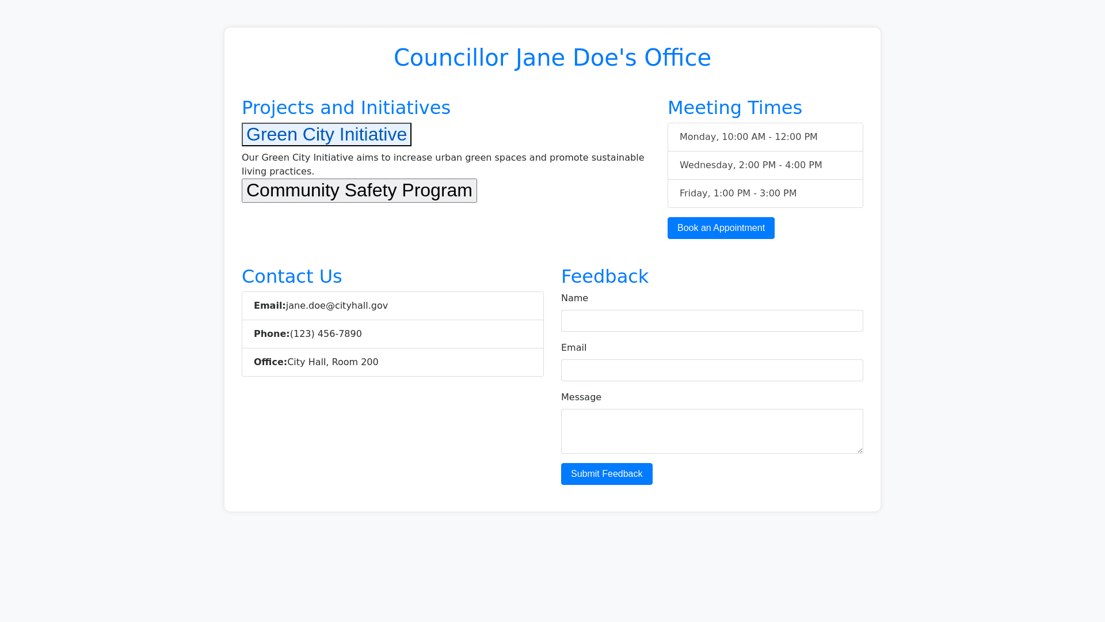Click the City Hall, Room 200 entry
Viewport: 1105px width, 622px height.
tap(333, 362)
